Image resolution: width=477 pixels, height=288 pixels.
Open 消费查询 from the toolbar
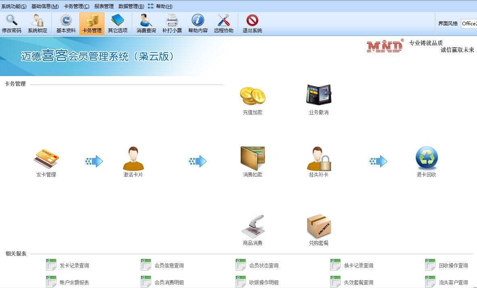pyautogui.click(x=145, y=23)
